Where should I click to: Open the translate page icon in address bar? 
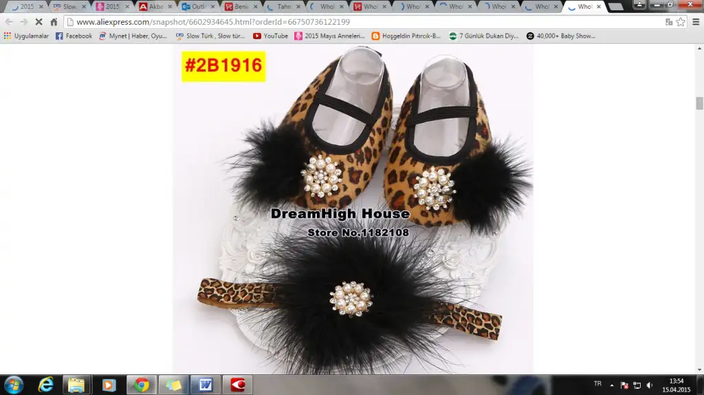point(669,21)
